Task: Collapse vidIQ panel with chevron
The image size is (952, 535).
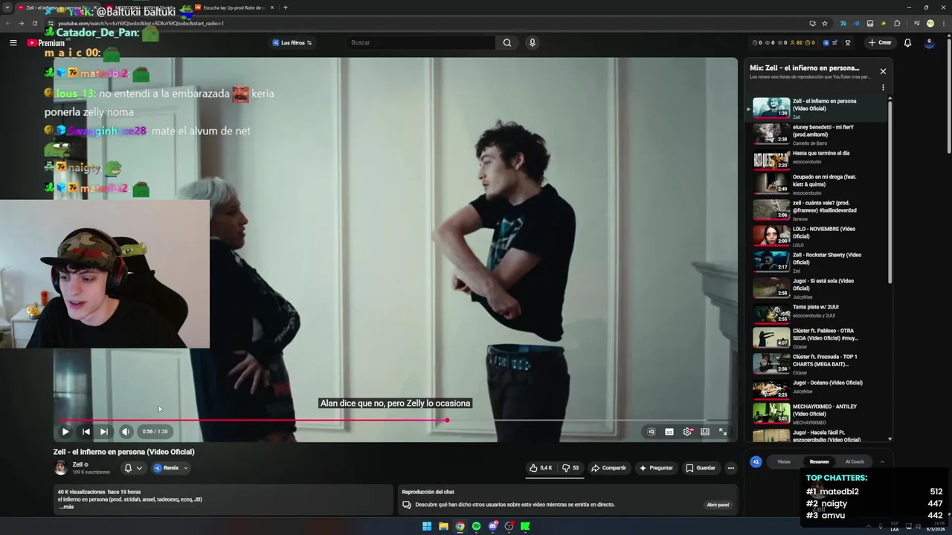Action: (882, 461)
